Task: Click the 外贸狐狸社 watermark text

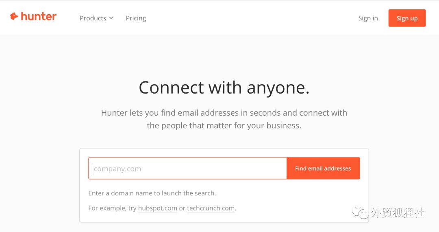Action: (398, 212)
